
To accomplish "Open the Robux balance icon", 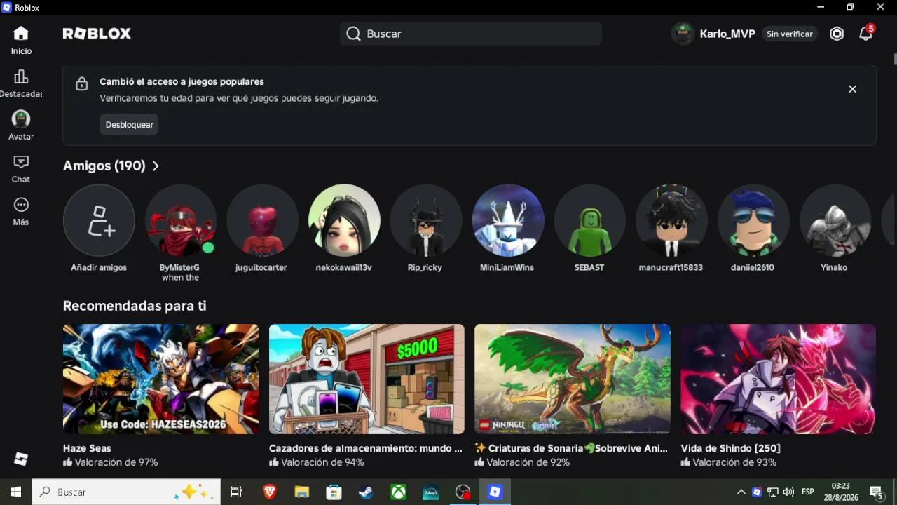I will click(837, 34).
